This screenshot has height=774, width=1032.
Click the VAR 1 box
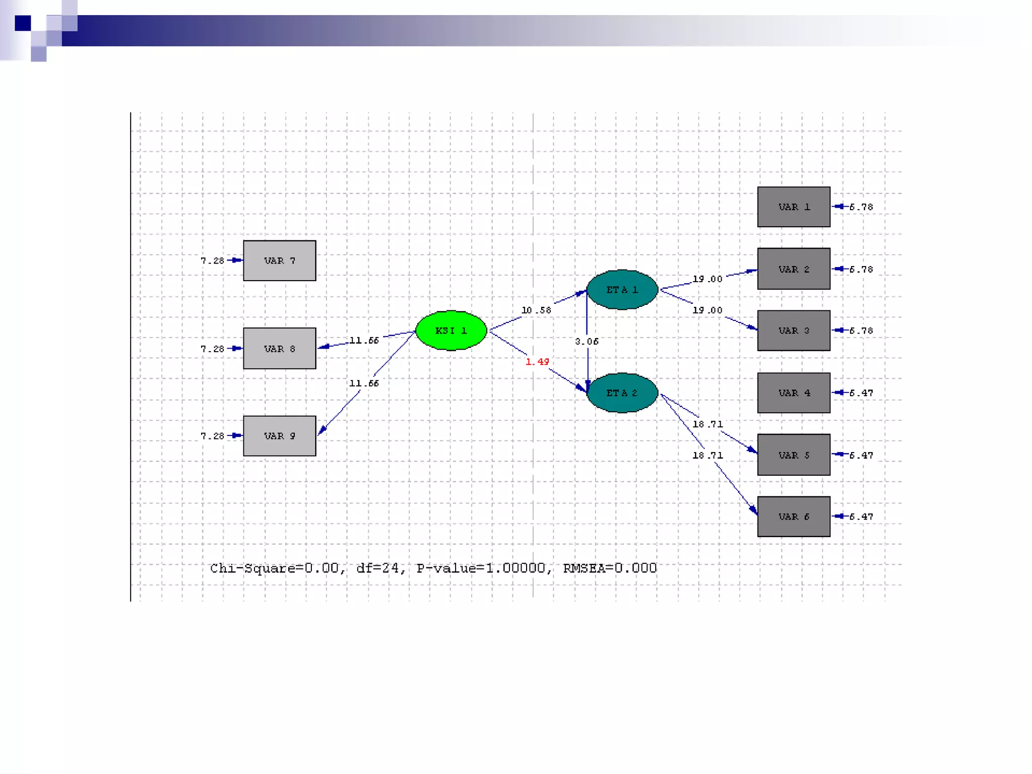(794, 207)
